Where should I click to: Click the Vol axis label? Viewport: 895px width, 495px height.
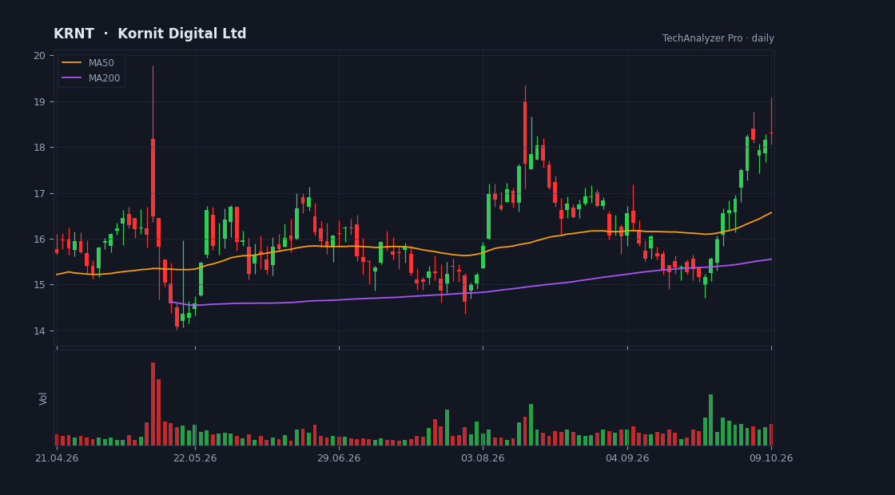point(43,398)
